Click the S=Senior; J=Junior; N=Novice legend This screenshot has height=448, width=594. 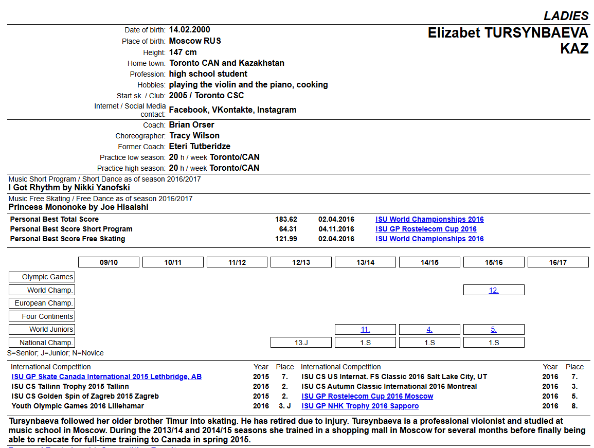coord(56,353)
